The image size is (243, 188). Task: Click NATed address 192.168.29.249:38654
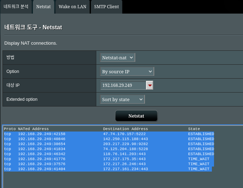tap(42, 144)
